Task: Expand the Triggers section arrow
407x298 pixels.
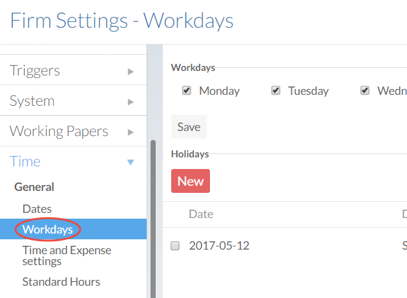Action: [131, 71]
